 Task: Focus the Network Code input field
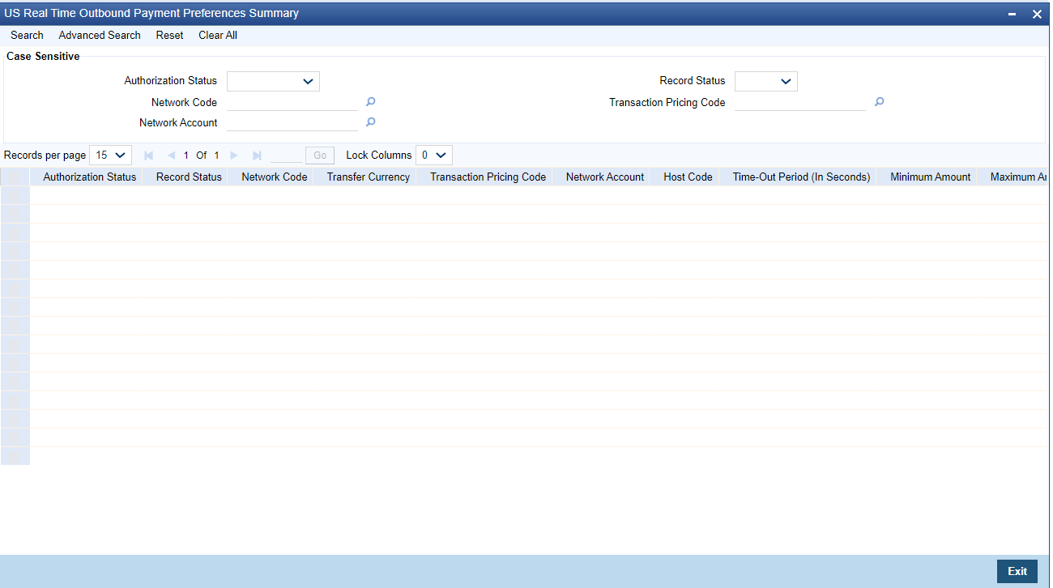pyautogui.click(x=292, y=102)
